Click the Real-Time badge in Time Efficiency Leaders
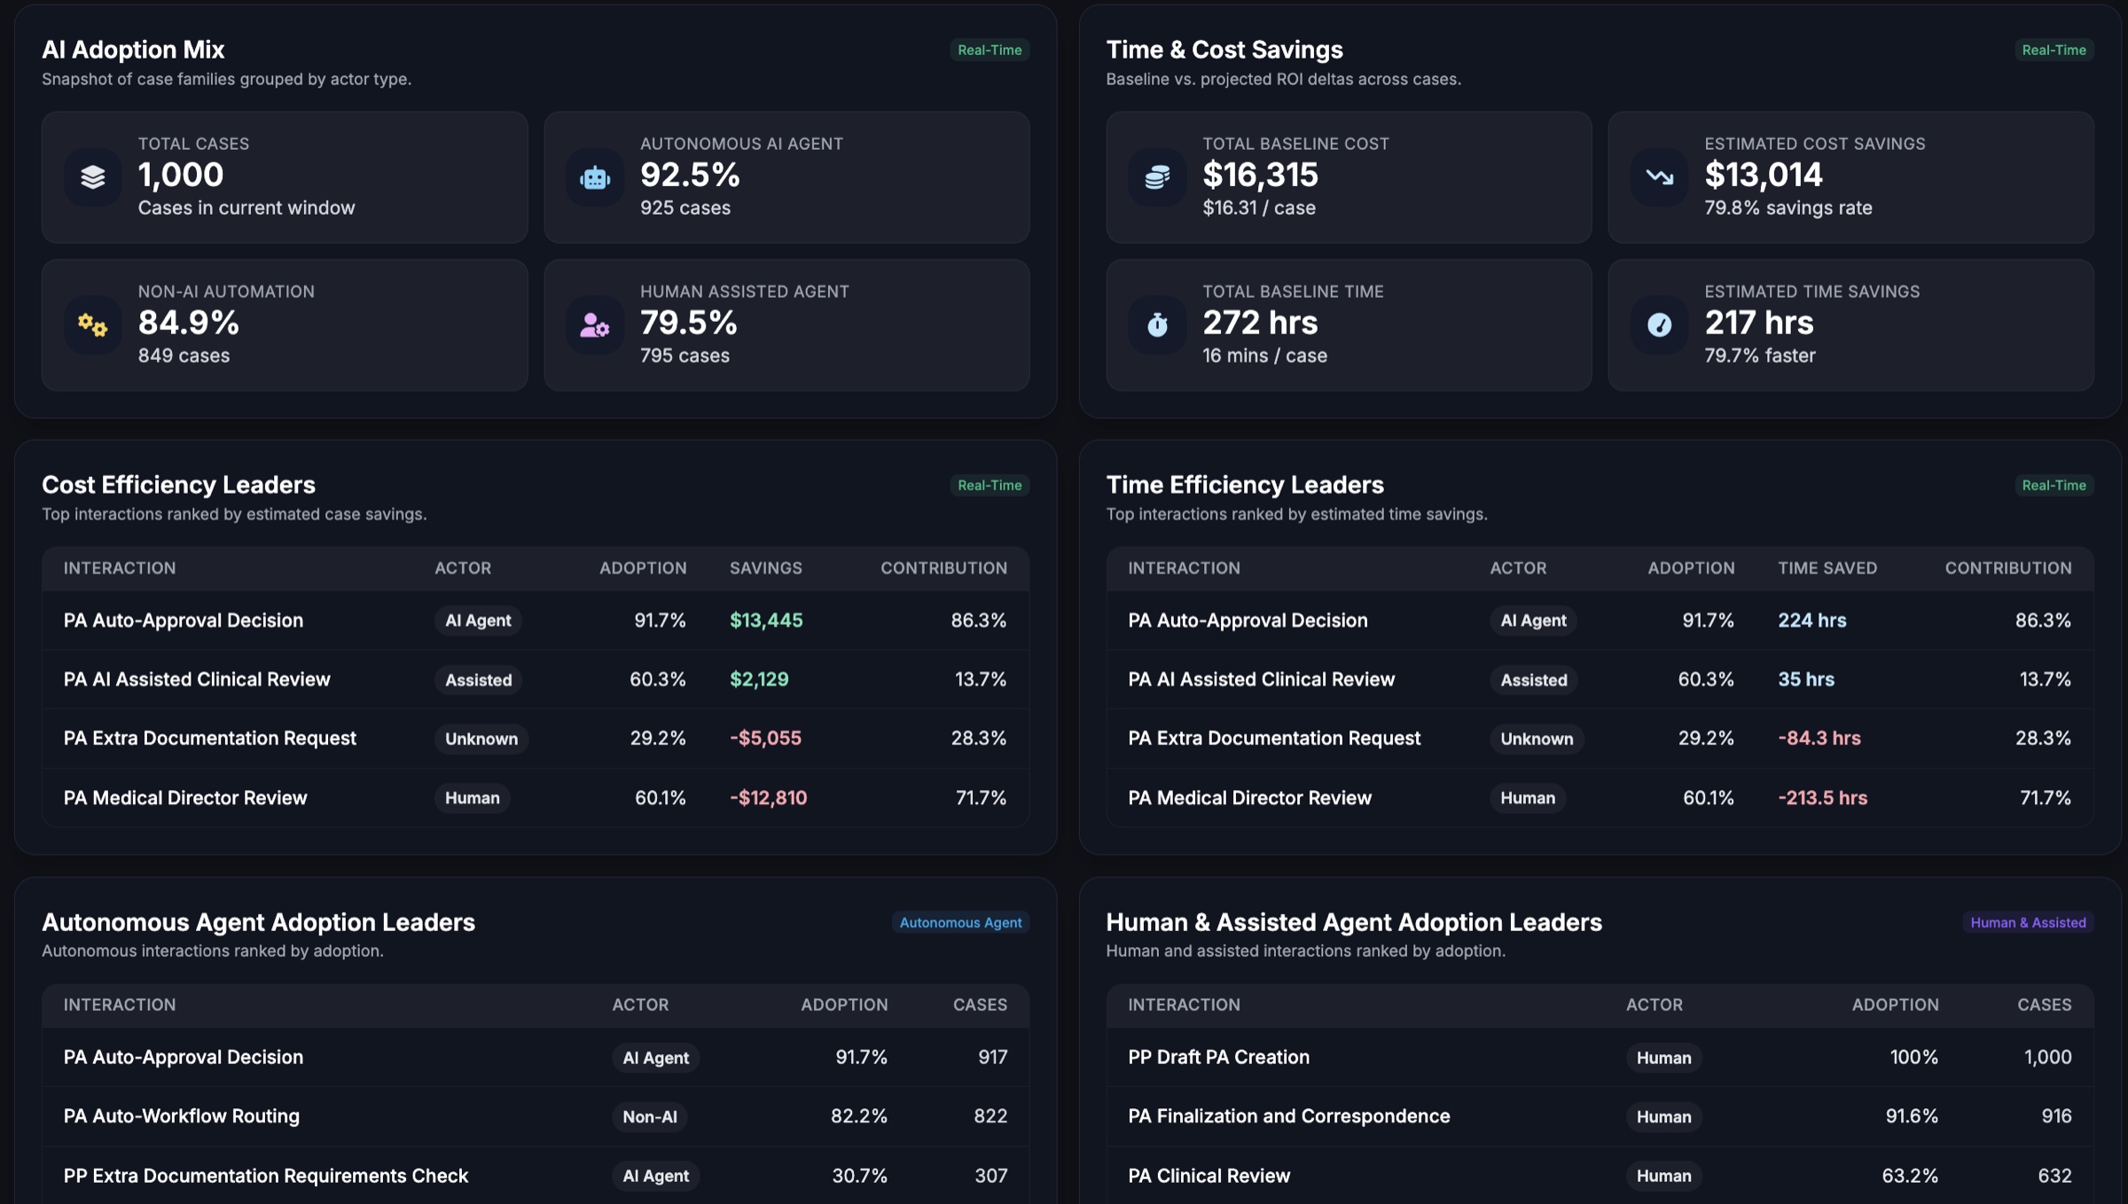Viewport: 2128px width, 1204px height. (x=2054, y=485)
